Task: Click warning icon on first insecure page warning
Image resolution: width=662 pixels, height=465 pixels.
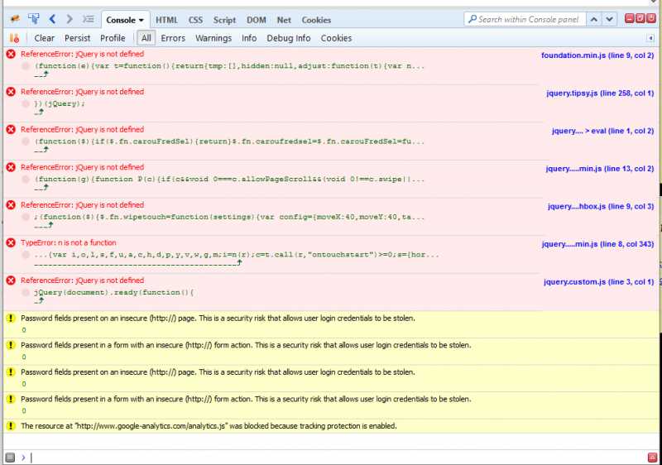Action: [11, 319]
